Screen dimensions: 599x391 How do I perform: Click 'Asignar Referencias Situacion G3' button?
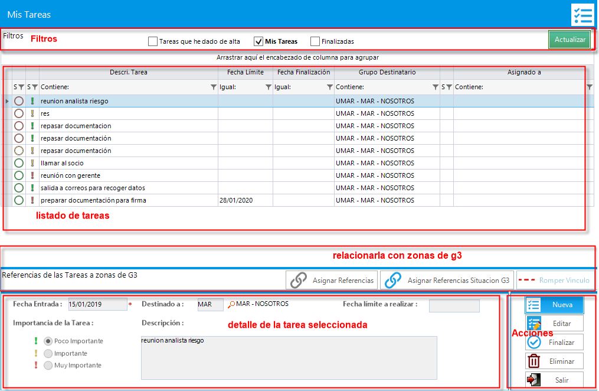(447, 280)
